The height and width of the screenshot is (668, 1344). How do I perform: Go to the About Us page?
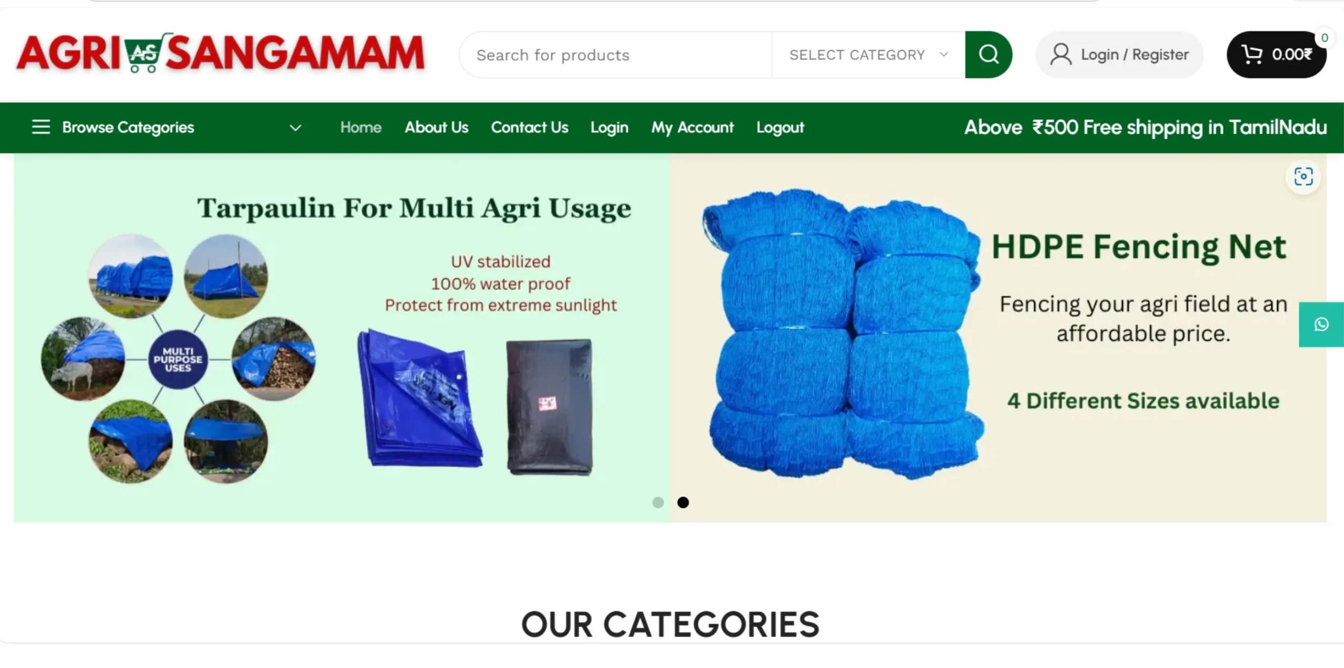tap(436, 127)
